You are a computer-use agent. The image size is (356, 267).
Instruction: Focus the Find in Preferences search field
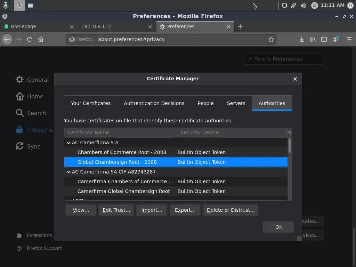point(284,59)
